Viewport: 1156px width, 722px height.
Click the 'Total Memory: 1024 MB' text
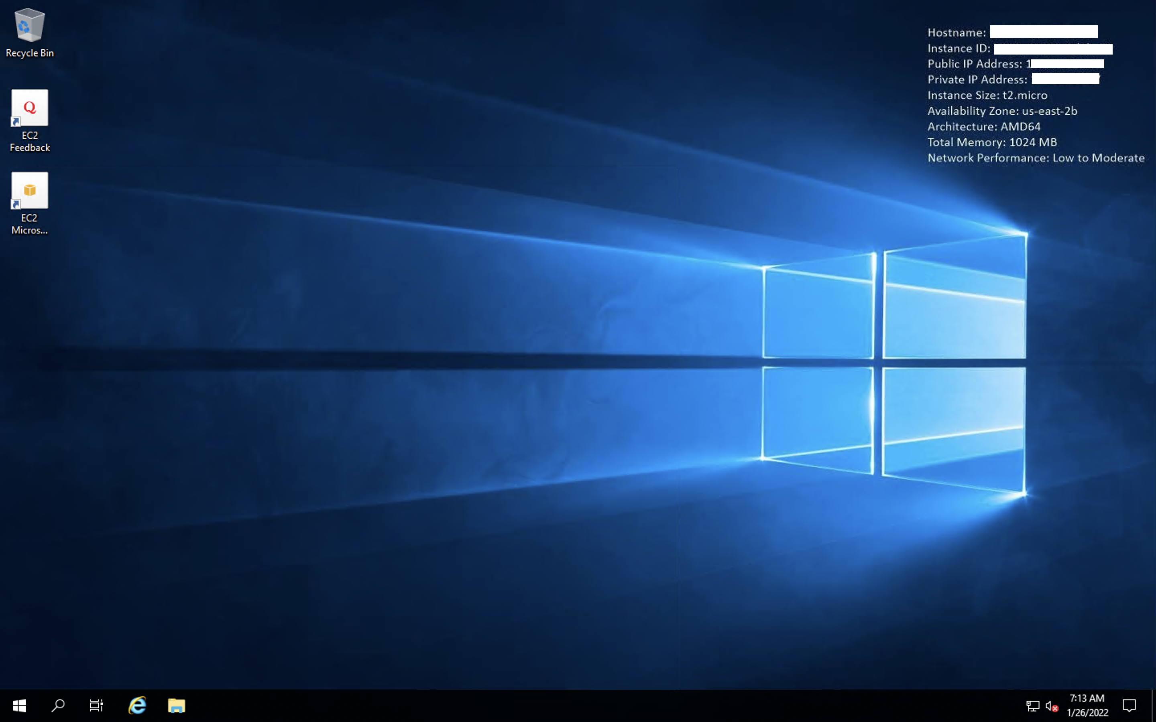(x=992, y=142)
